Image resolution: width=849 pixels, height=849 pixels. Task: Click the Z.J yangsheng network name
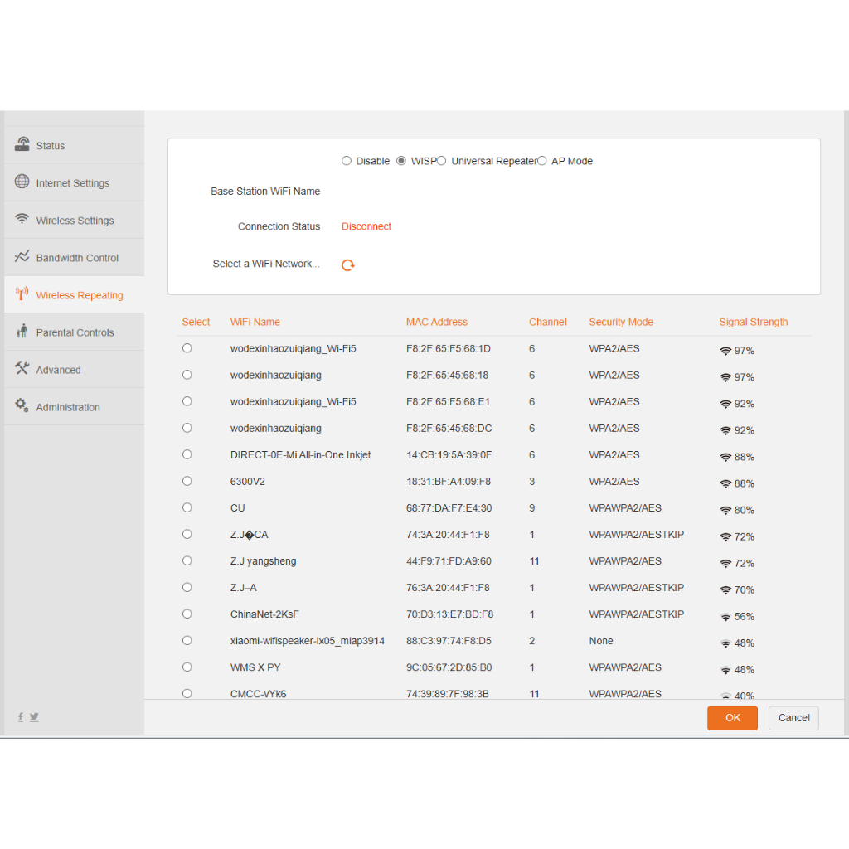(x=263, y=561)
